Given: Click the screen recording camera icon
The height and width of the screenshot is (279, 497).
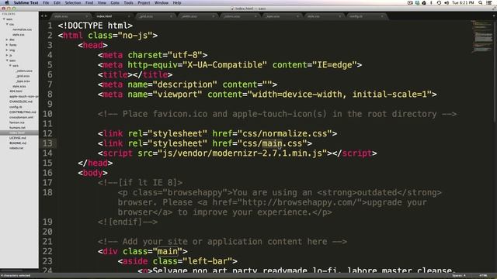Looking at the screenshot, I should click(x=410, y=2).
